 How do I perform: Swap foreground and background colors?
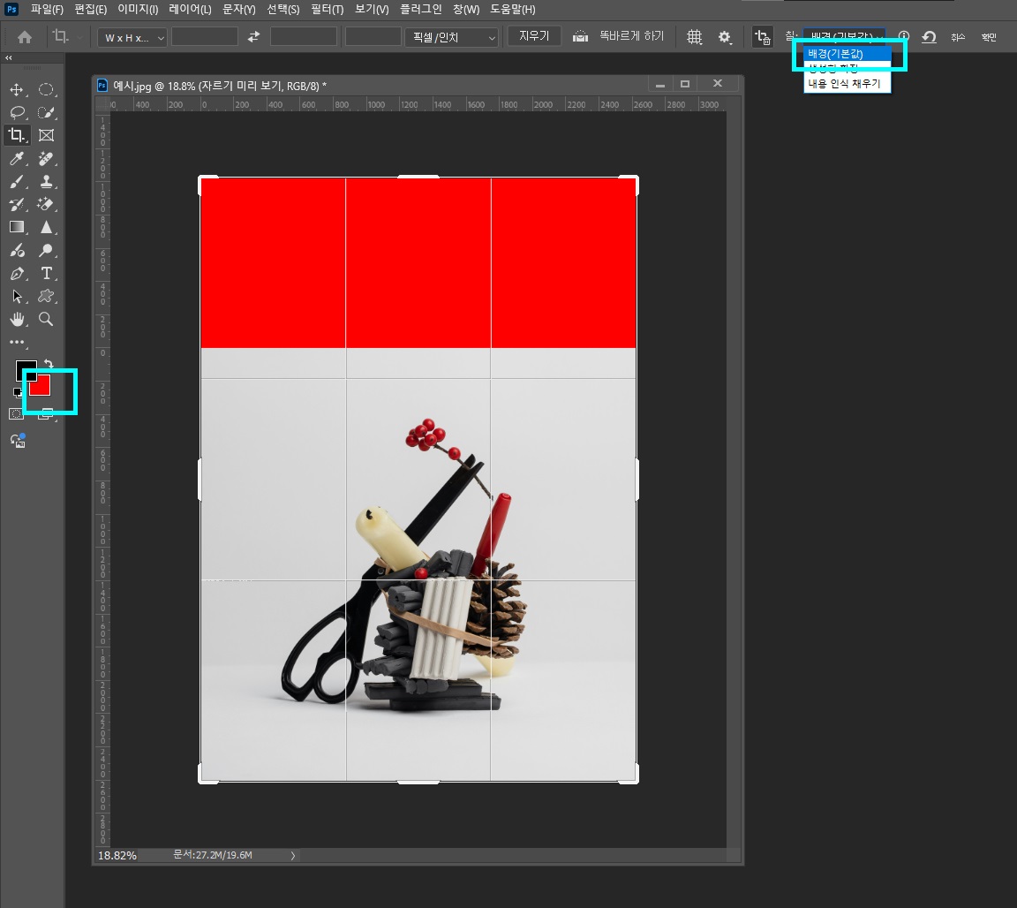49,364
